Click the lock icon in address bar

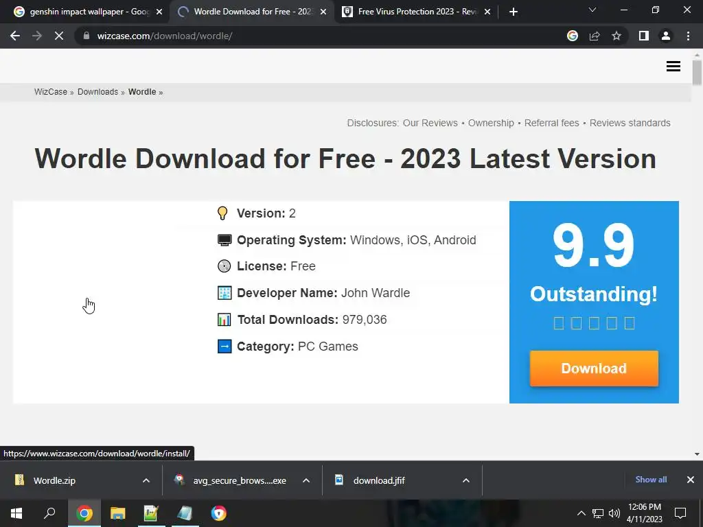[x=87, y=36]
